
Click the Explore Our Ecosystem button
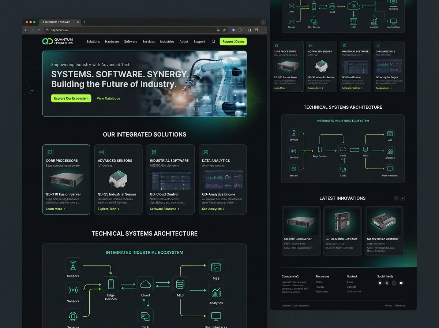(x=71, y=98)
